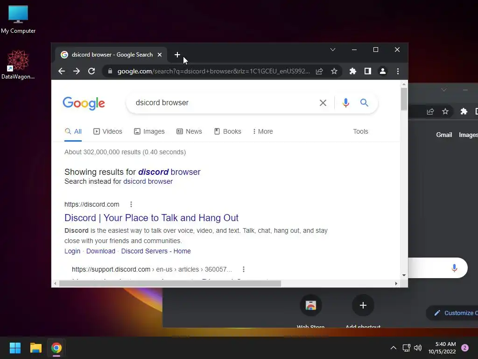The height and width of the screenshot is (359, 478).
Task: Open the search Tools options
Action: click(360, 131)
